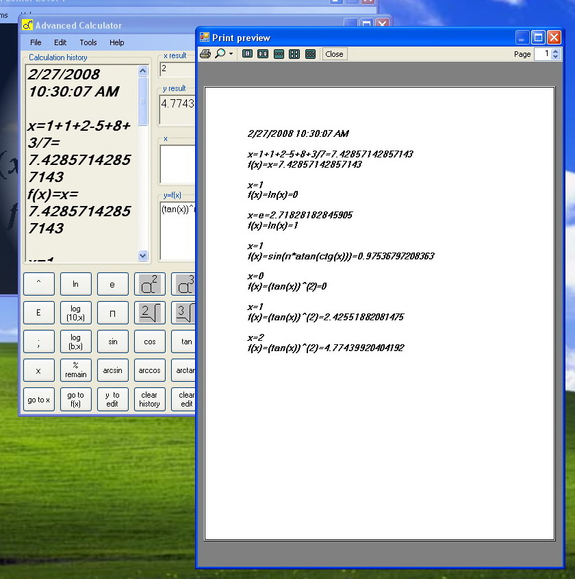Click the date line 2/27/2008 in preview

click(298, 133)
